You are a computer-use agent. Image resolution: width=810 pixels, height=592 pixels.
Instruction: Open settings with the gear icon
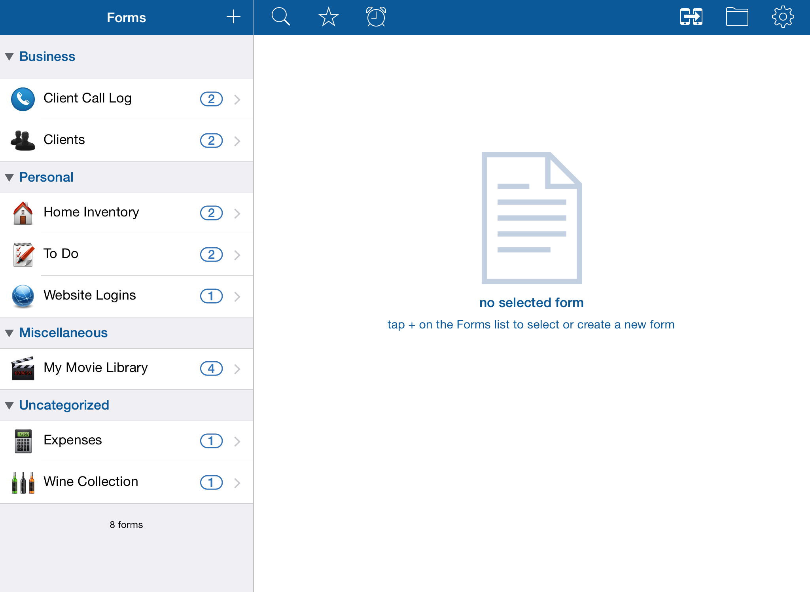[782, 17]
